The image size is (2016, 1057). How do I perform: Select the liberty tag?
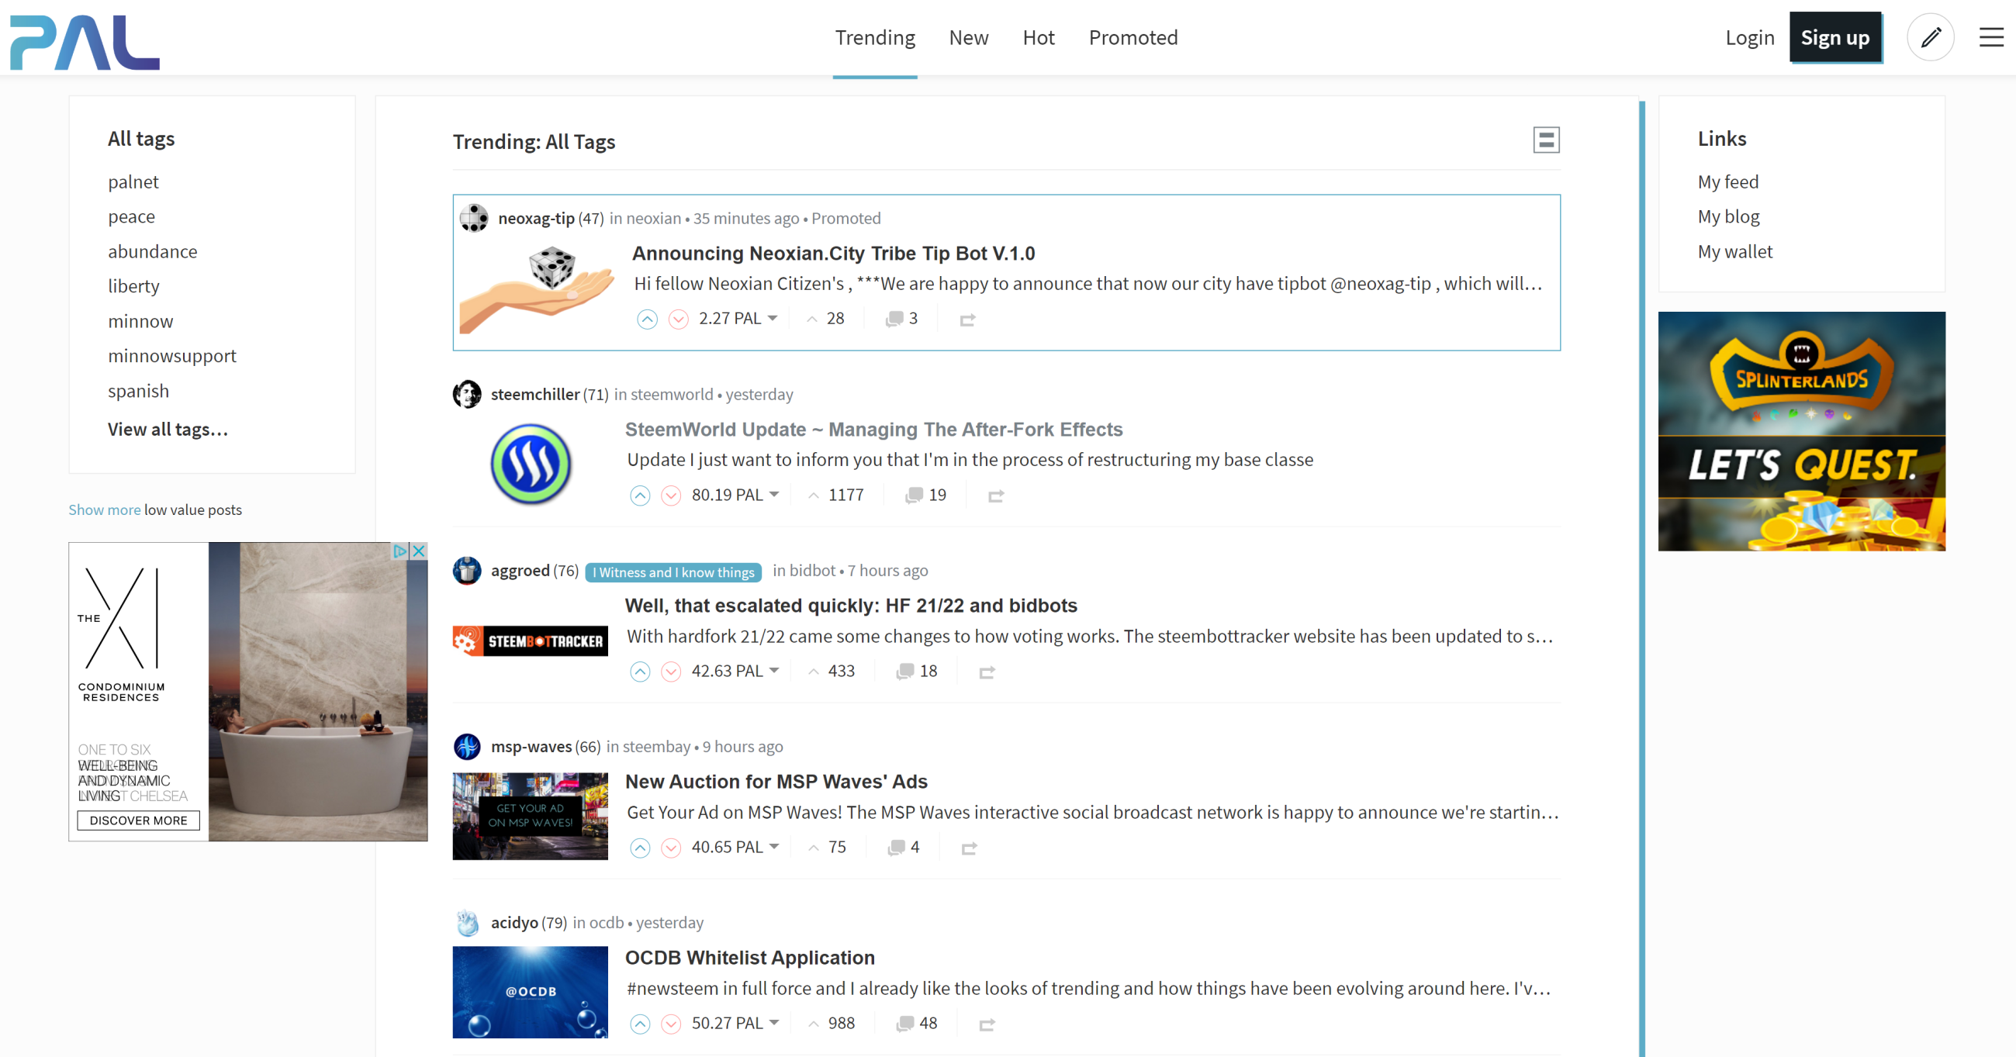point(134,285)
